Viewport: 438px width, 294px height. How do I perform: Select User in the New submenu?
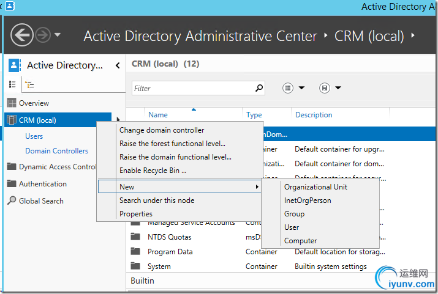click(292, 227)
